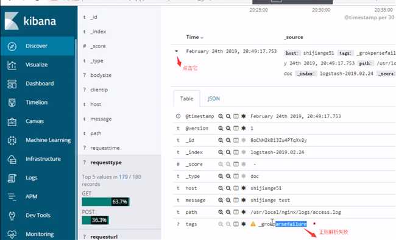Open Timelion icon in sidebar

[x=12, y=102]
